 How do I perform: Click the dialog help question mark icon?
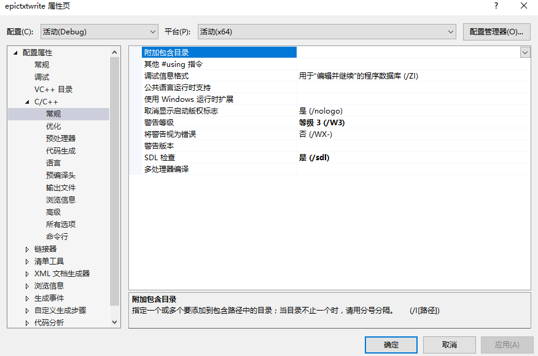click(x=495, y=6)
